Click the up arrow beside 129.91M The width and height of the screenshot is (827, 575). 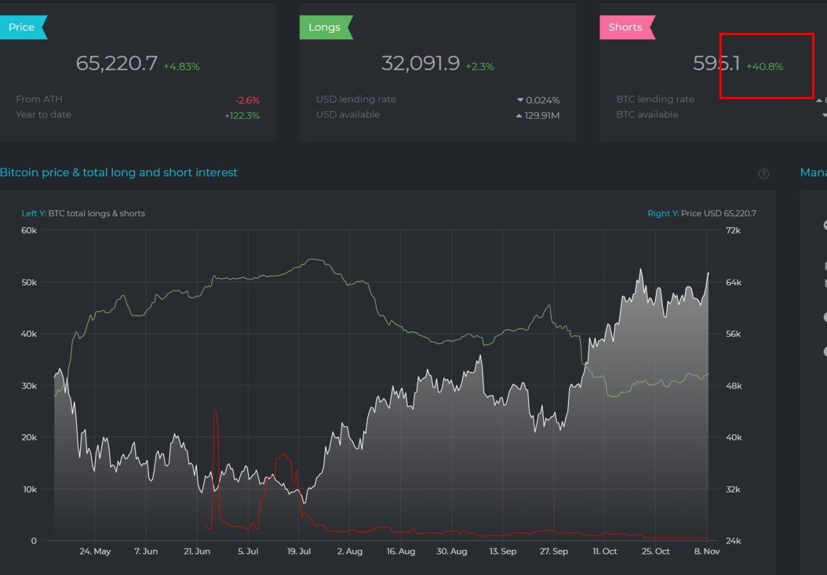click(x=519, y=116)
